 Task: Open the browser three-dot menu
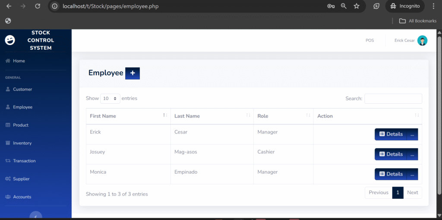tap(433, 6)
